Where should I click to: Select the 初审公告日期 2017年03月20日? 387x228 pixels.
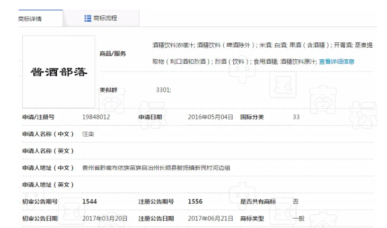(104, 218)
